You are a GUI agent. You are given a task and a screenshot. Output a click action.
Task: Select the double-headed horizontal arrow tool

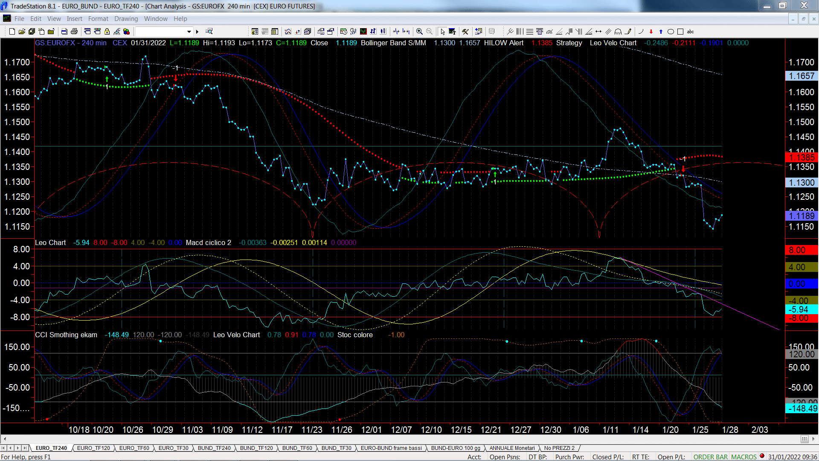tap(598, 32)
